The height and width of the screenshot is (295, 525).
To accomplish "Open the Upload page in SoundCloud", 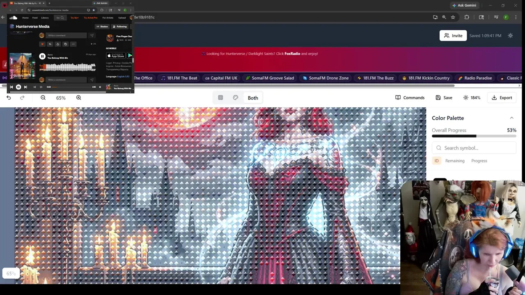I will 122,18.
